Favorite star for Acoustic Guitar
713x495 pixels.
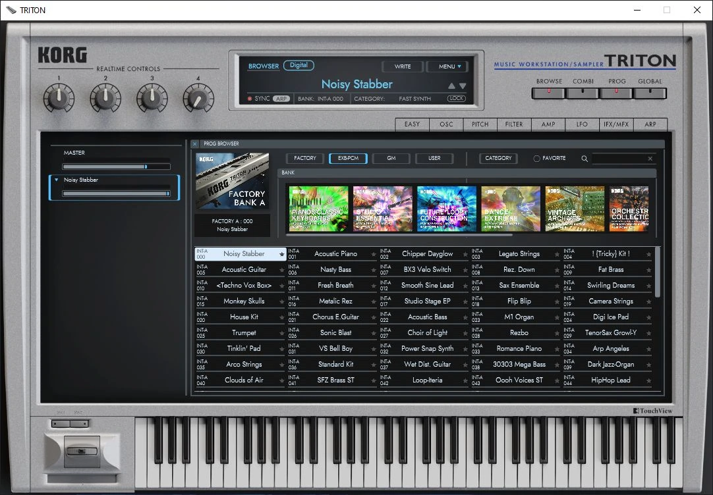(x=282, y=270)
